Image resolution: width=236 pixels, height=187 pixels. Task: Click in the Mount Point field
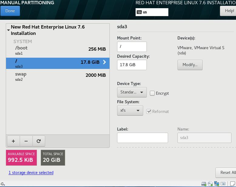[132, 47]
